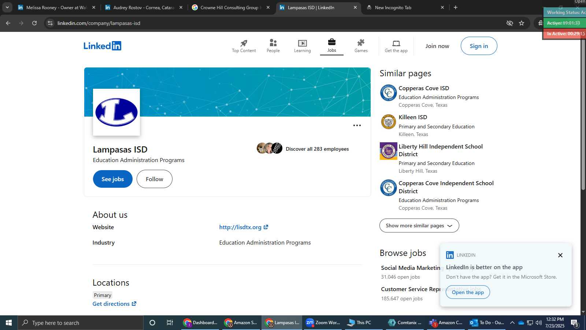586x330 pixels.
Task: Open LinkedIn home logo
Action: (x=102, y=46)
